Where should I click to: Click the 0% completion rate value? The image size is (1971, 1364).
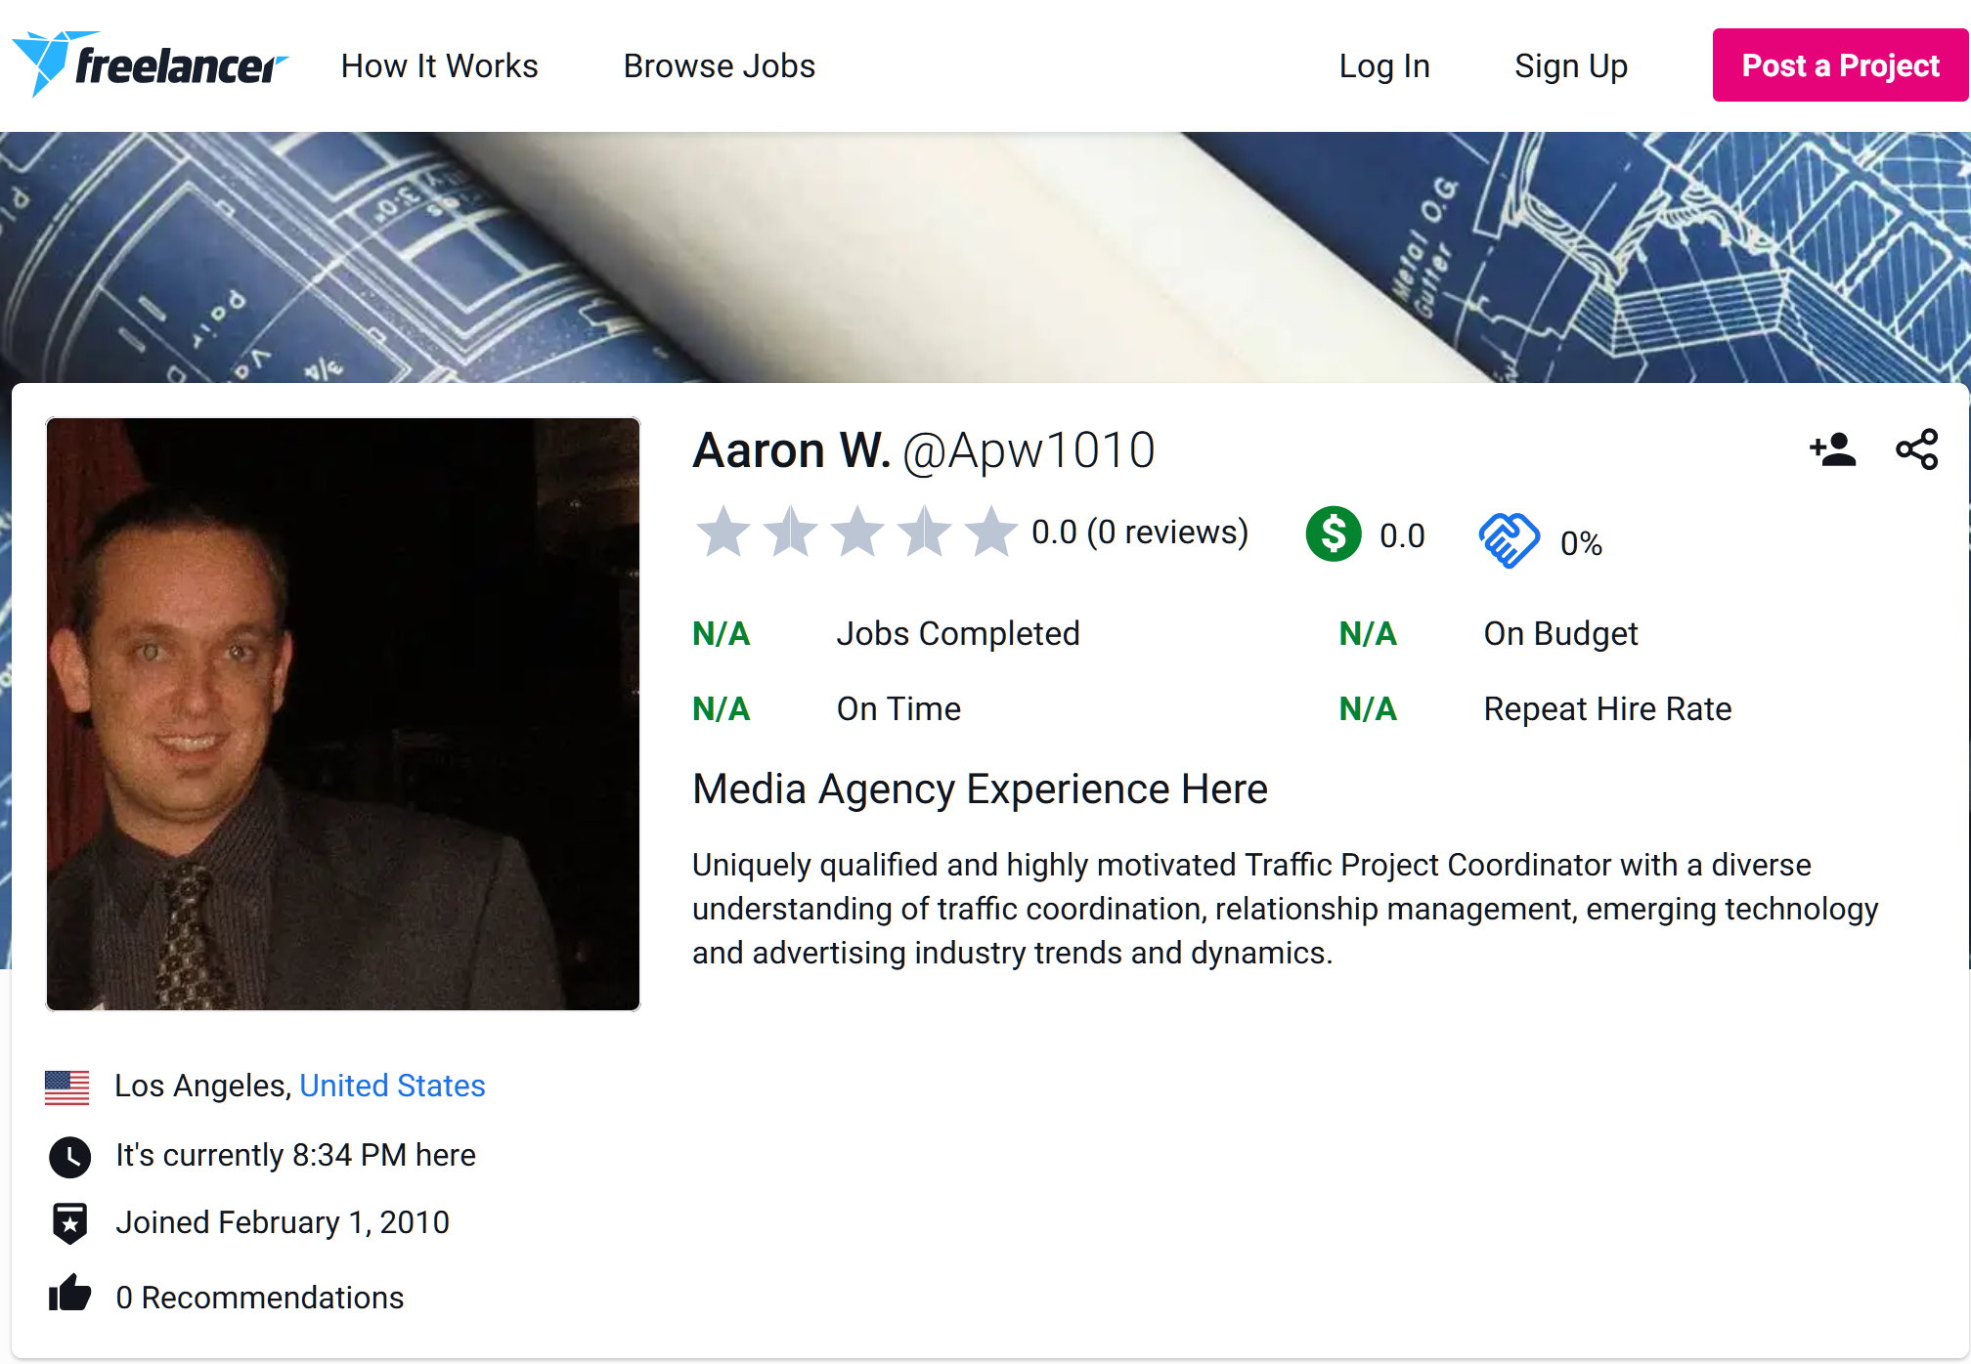point(1581,543)
